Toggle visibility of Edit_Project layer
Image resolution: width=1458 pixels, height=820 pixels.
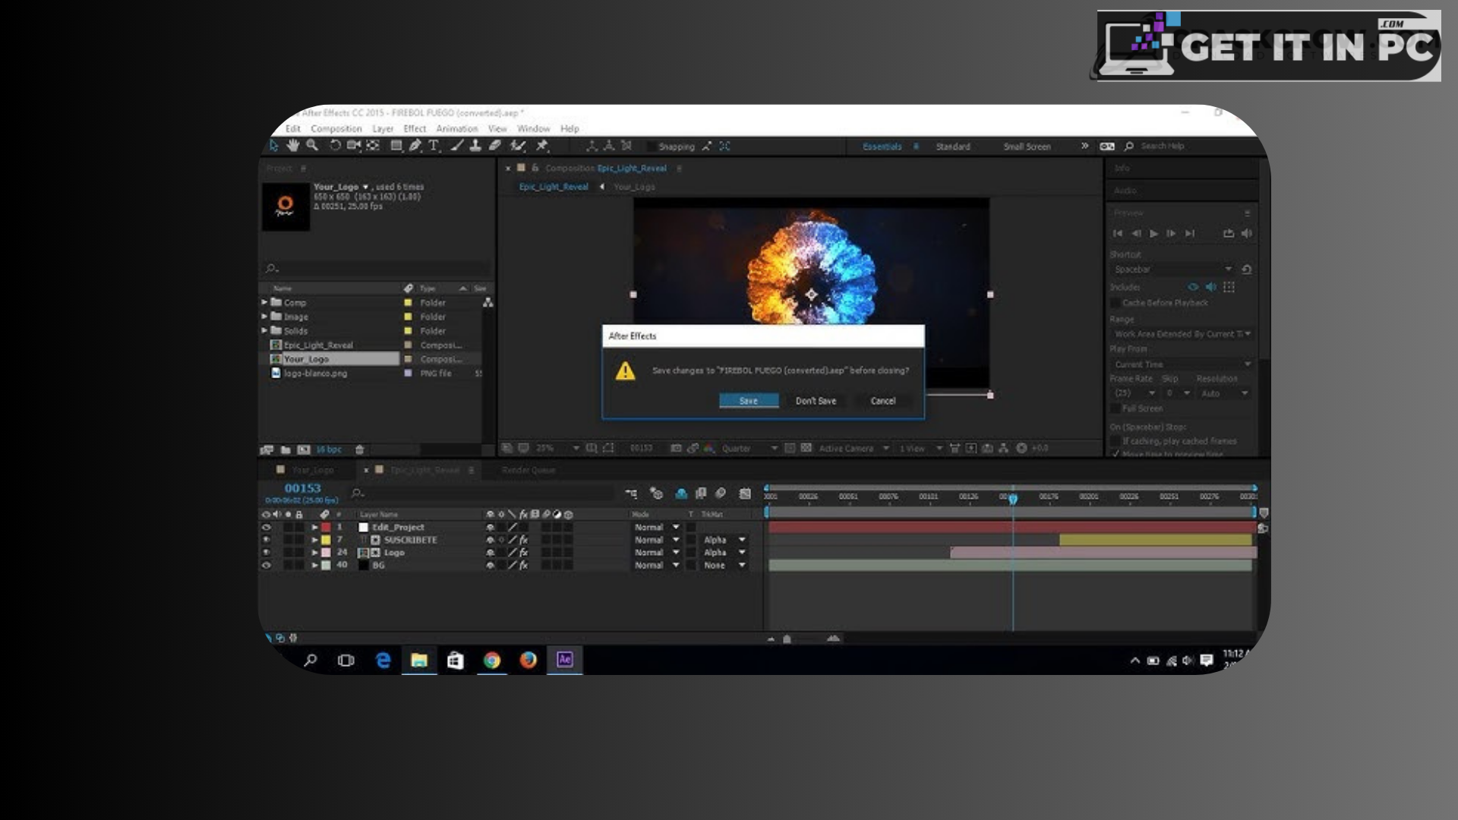(x=267, y=527)
